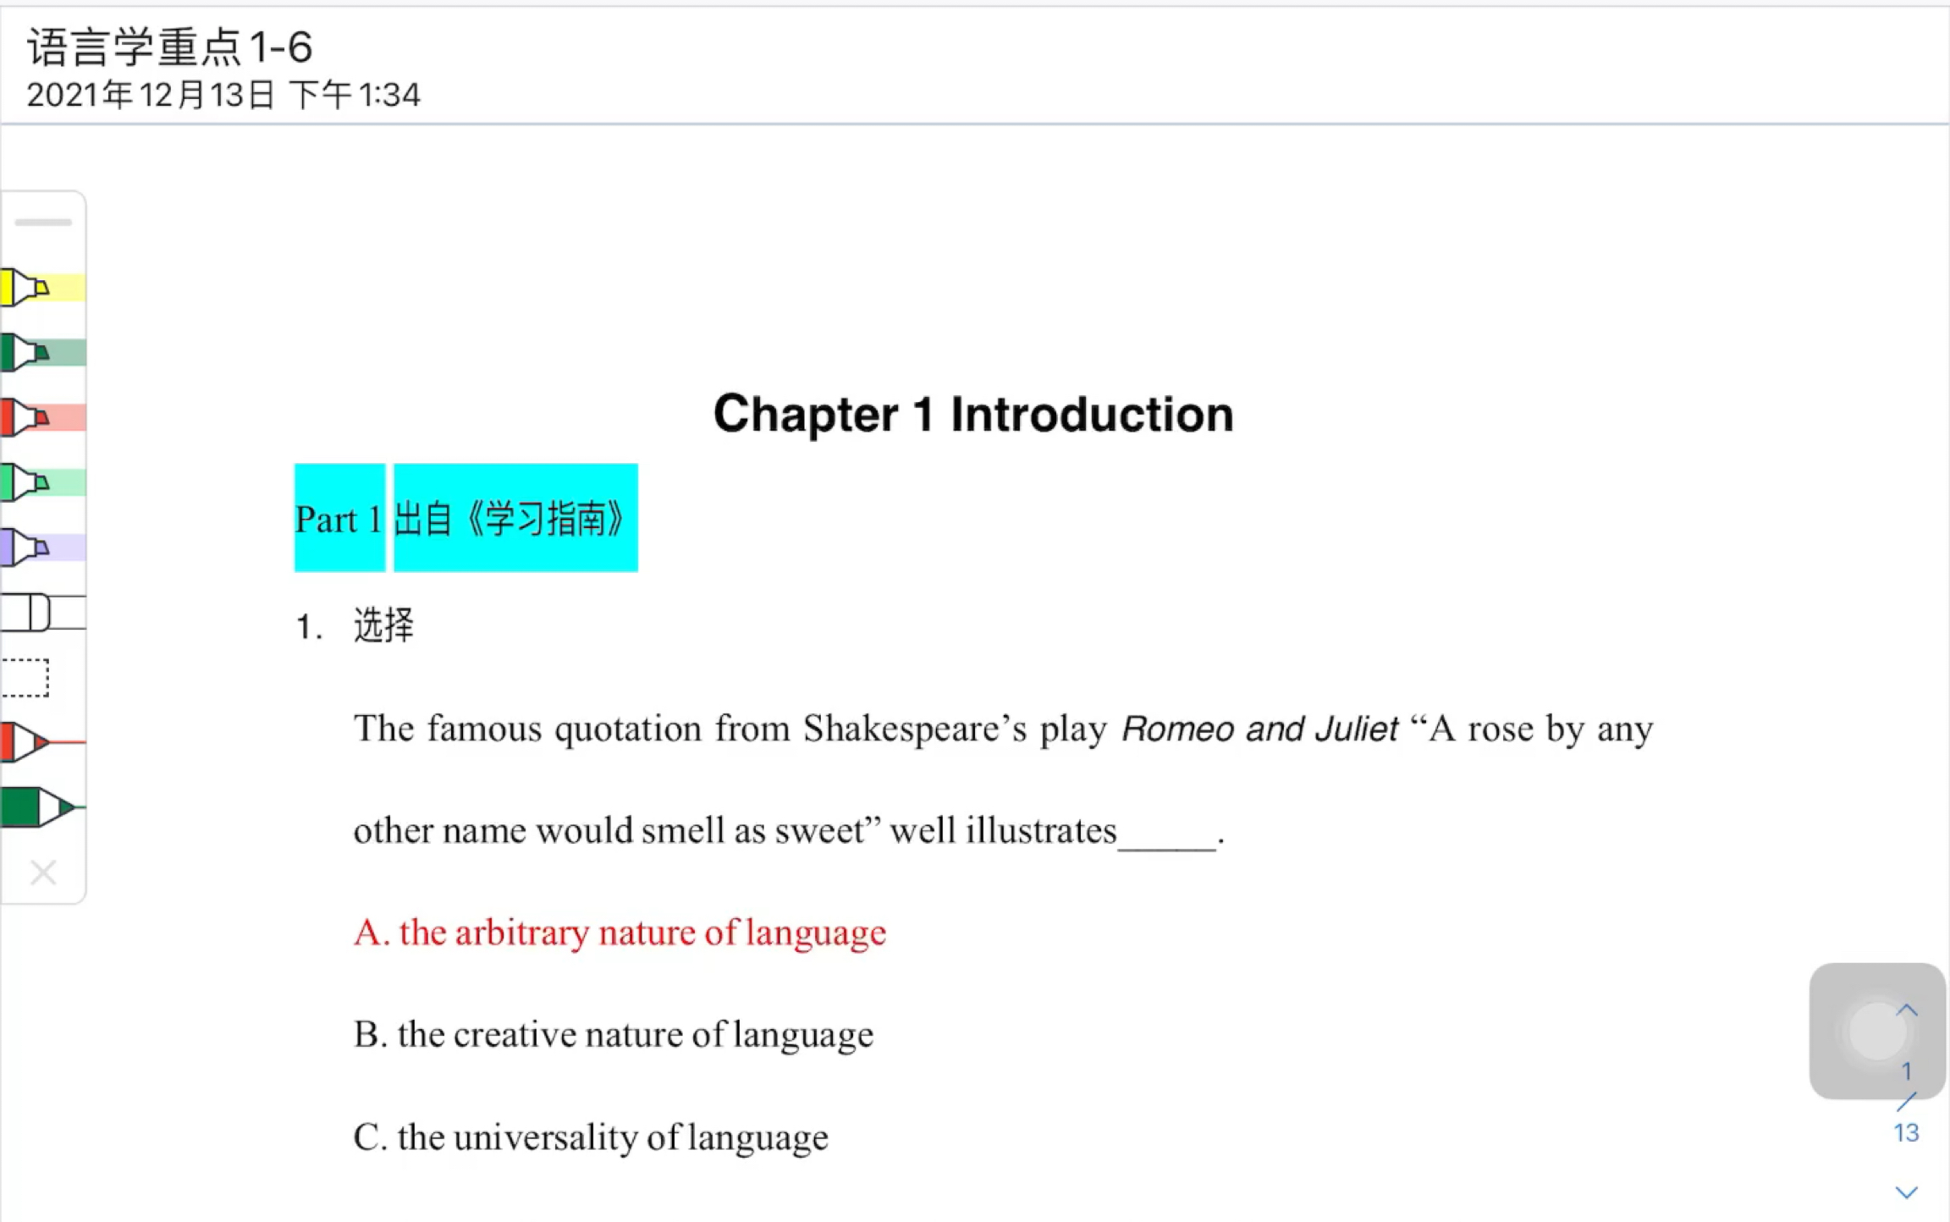The image size is (1950, 1222).
Task: Select the dashed rectangle selection tool
Action: [x=25, y=677]
